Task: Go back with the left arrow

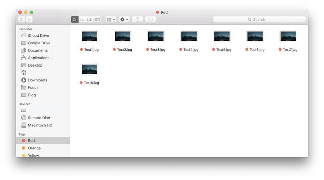Action: pyautogui.click(x=22, y=19)
